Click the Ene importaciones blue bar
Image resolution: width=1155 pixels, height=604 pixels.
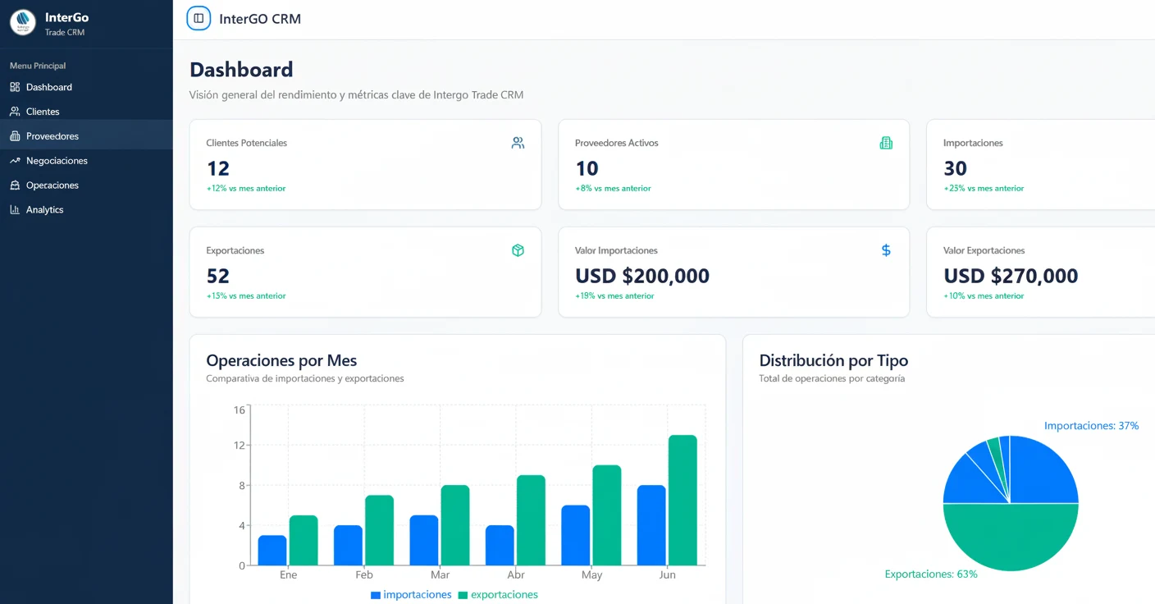(272, 550)
